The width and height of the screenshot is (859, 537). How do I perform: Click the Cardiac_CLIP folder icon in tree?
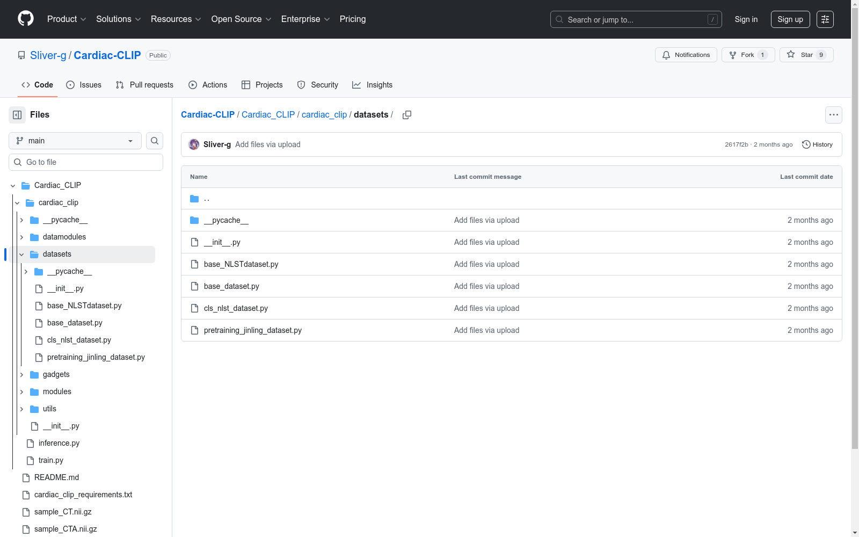[26, 185]
